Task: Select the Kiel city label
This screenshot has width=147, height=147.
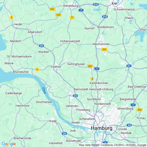Action: 114,3
